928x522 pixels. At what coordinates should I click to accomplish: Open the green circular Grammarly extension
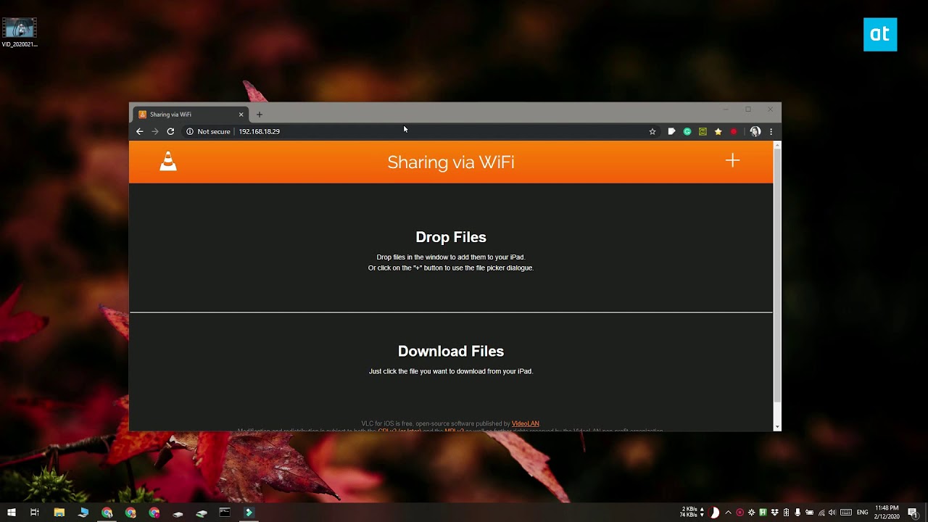tap(687, 131)
